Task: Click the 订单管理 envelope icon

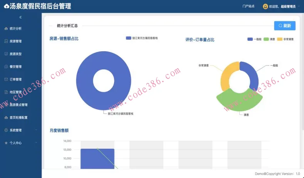Action: [x=6, y=79]
